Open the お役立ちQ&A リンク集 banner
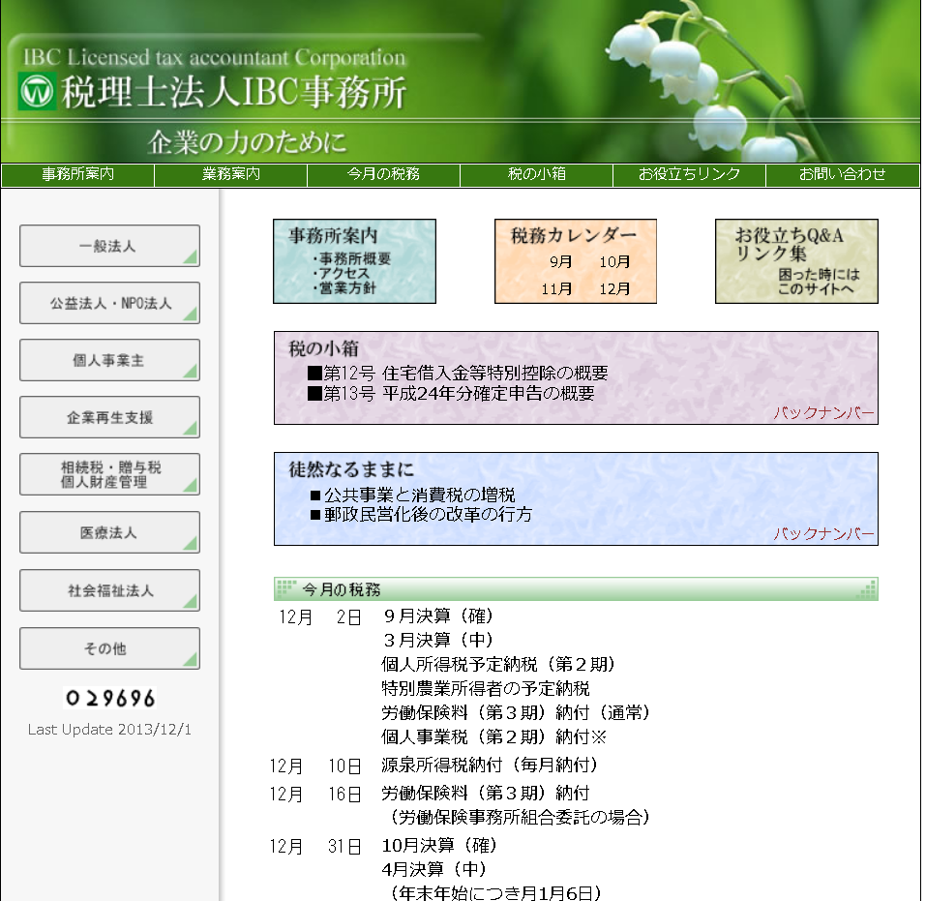 point(796,261)
